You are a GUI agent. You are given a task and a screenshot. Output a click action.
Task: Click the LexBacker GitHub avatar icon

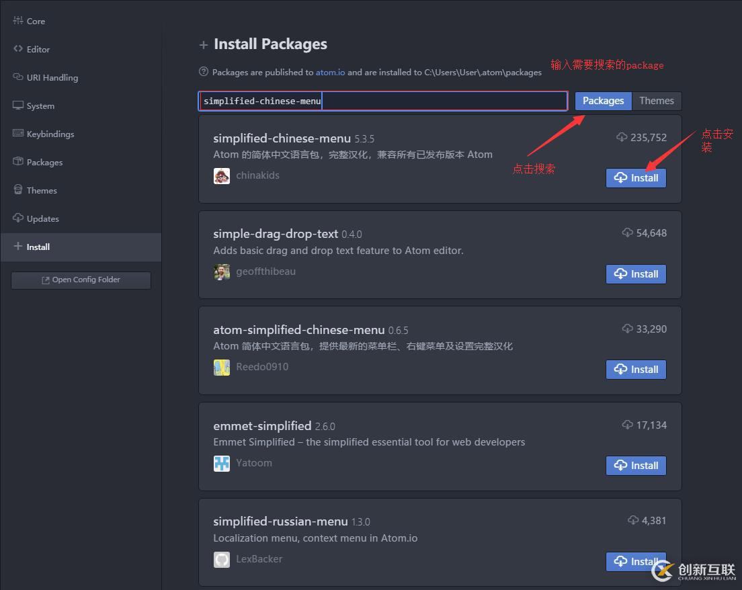221,559
